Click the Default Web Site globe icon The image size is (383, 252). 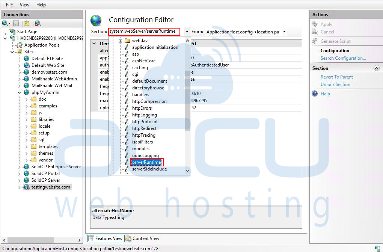26,65
